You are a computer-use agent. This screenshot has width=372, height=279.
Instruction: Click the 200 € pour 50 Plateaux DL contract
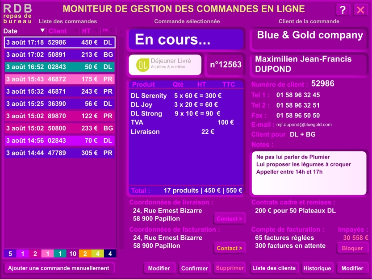pos(295,211)
